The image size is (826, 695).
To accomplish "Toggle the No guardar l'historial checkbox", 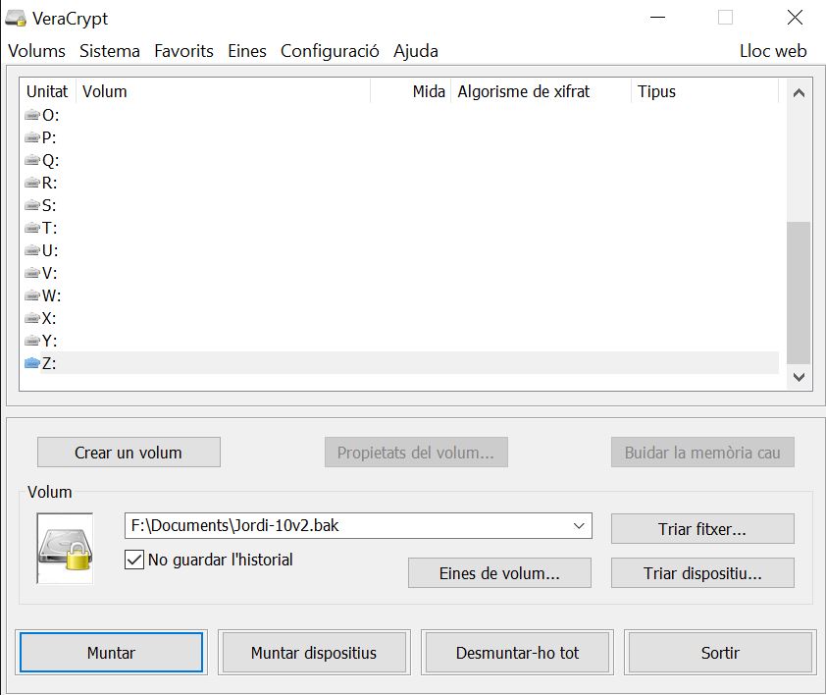I will click(134, 560).
